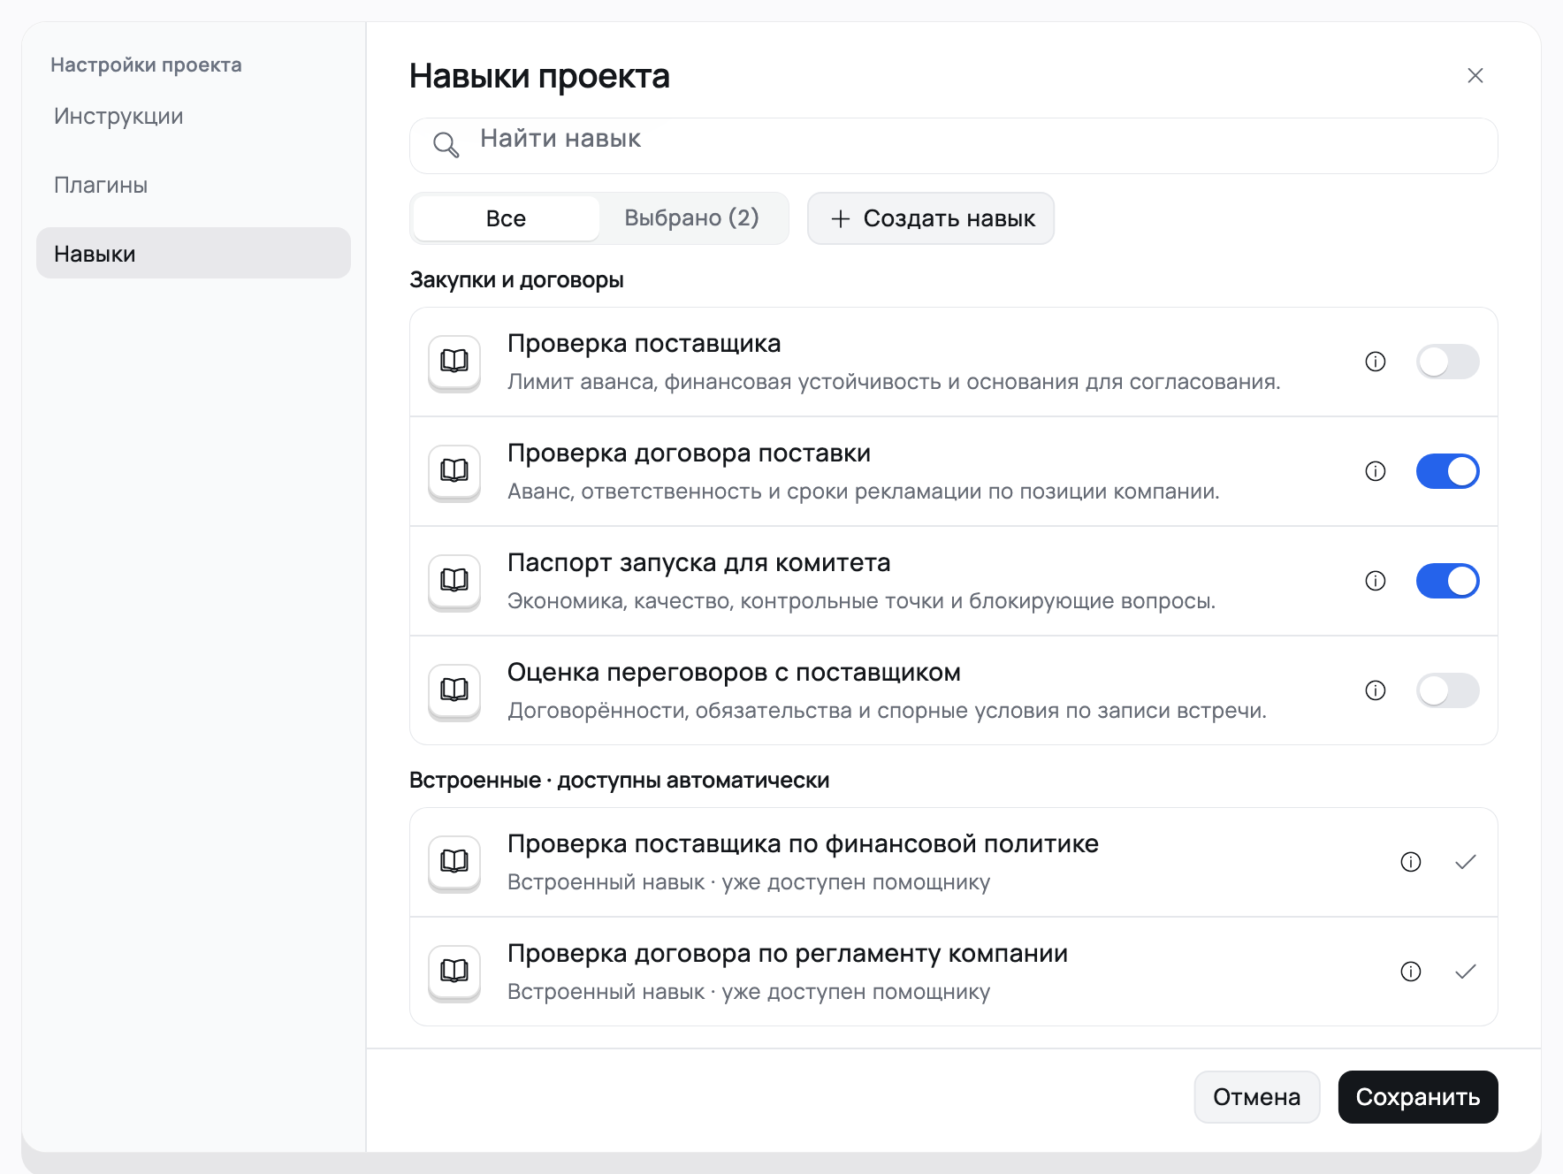Click the Сохранить button
The image size is (1563, 1174).
coord(1418,1097)
